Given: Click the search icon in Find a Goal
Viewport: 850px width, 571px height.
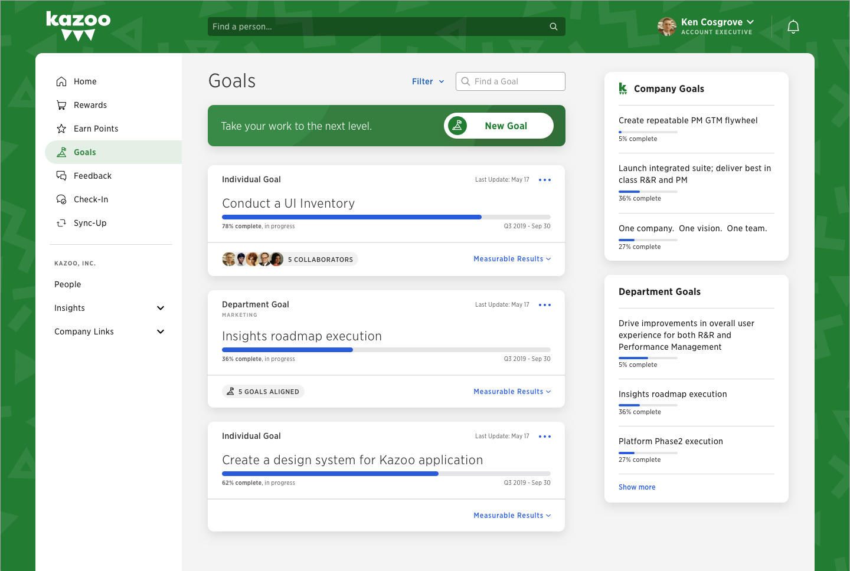Looking at the screenshot, I should 466,81.
